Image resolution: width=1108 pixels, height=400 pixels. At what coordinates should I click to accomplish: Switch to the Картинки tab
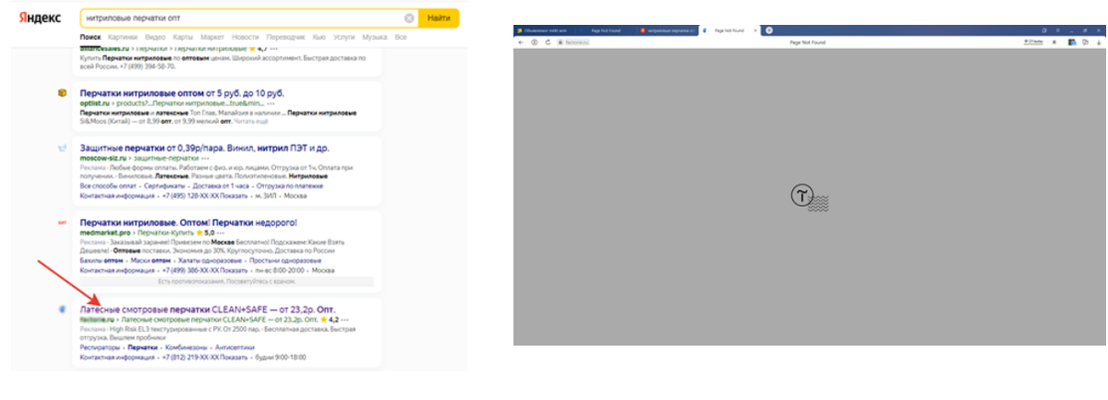(x=125, y=37)
